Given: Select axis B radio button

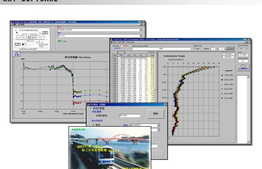Looking at the screenshot, I should coord(244,48).
